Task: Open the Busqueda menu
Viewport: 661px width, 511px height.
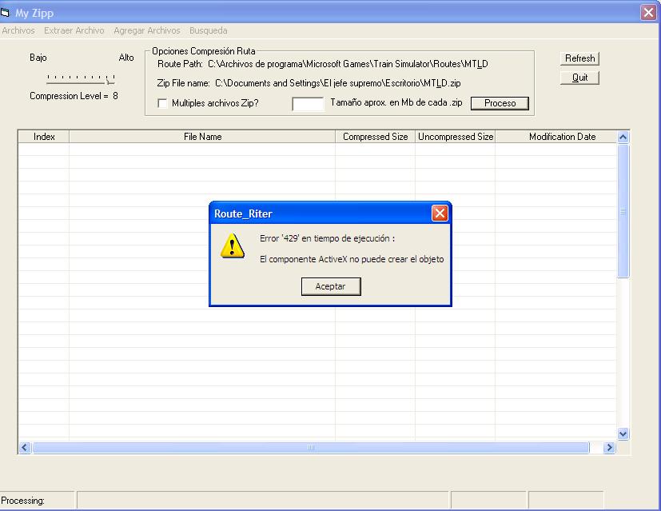Action: point(209,30)
